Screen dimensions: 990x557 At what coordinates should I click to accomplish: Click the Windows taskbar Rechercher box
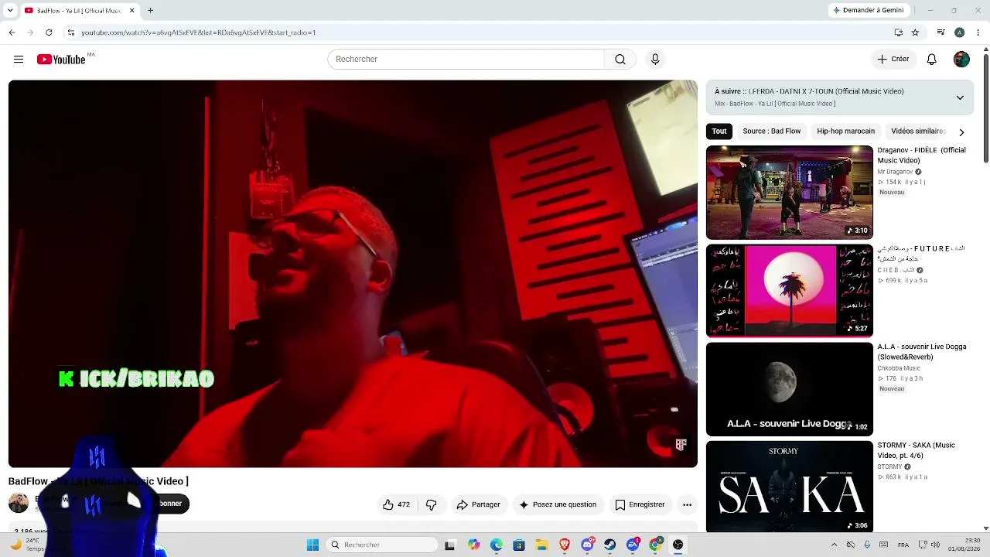pos(381,545)
